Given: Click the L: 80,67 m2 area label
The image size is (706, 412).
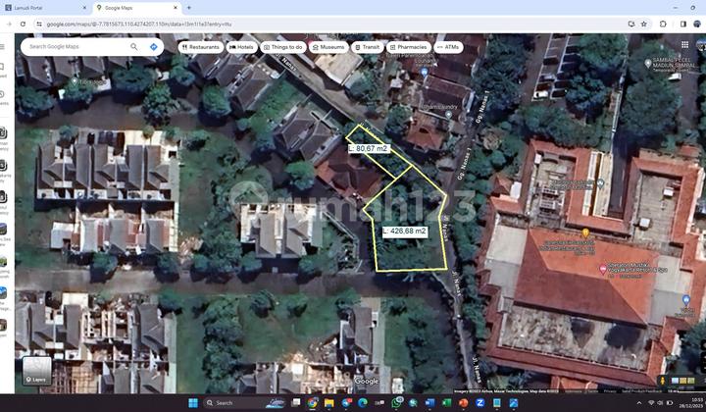Looking at the screenshot, I should tap(369, 148).
